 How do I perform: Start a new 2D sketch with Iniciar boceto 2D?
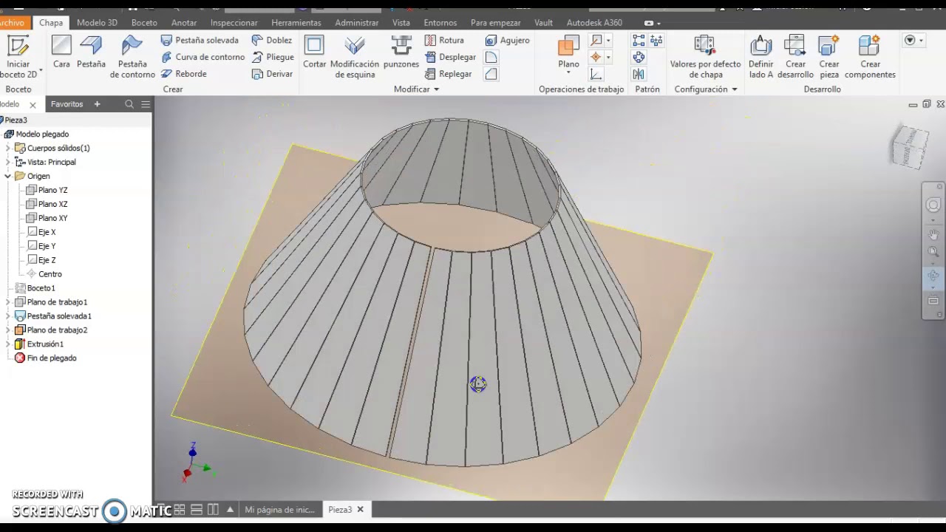tap(18, 56)
